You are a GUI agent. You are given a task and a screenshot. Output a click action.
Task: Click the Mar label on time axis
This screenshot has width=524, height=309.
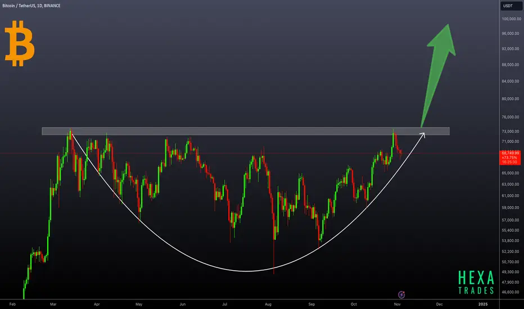53,305
